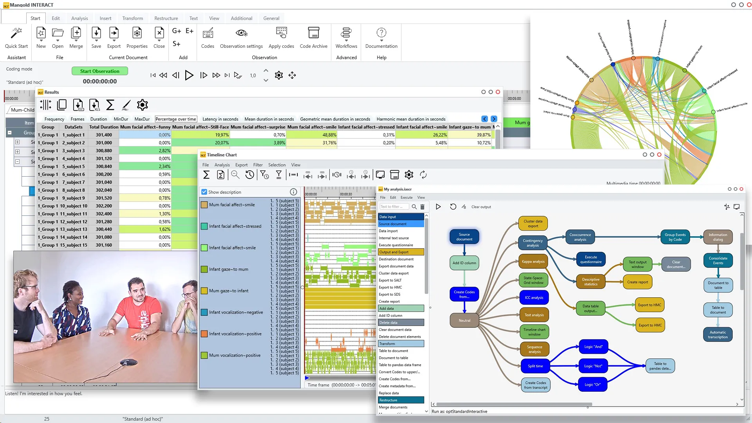Viewport: 752px width, 423px height.
Task: Click Infant facial affect~stressed color swatch
Action: coord(204,226)
